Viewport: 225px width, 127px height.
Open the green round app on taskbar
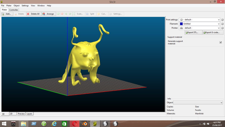click(x=44, y=124)
